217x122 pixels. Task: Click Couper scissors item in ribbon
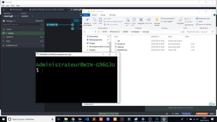107,19
